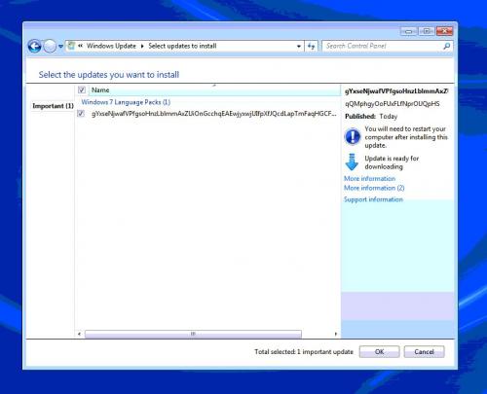Click the Select updates to install breadcrumb

[x=182, y=46]
